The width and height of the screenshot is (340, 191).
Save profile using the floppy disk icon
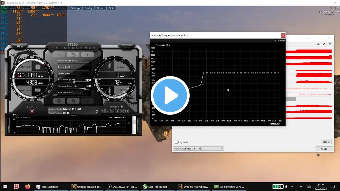click(126, 111)
